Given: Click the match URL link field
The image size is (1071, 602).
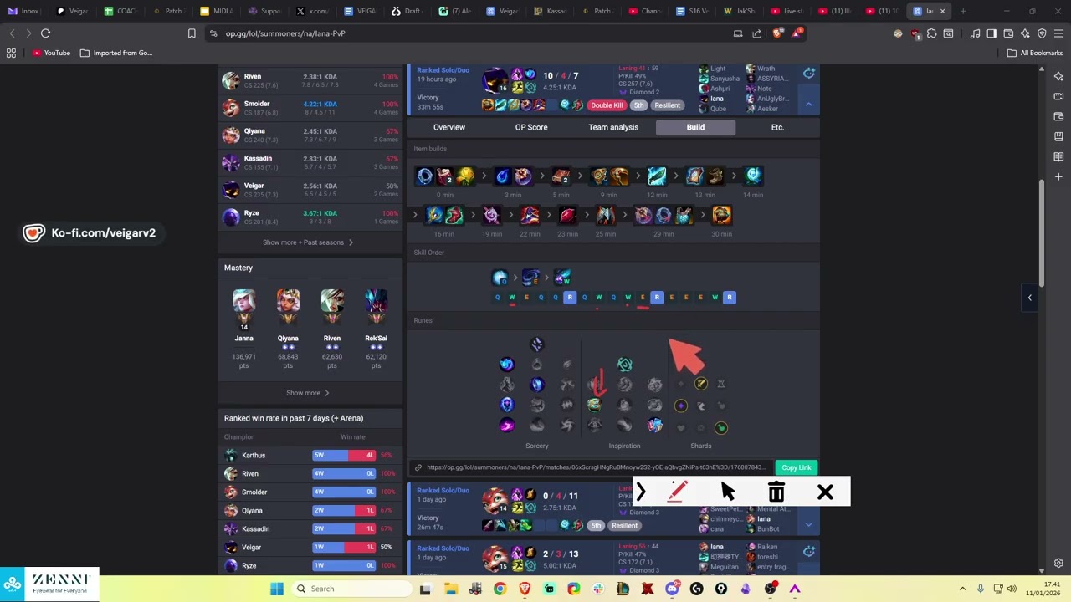Looking at the screenshot, I should pos(593,467).
